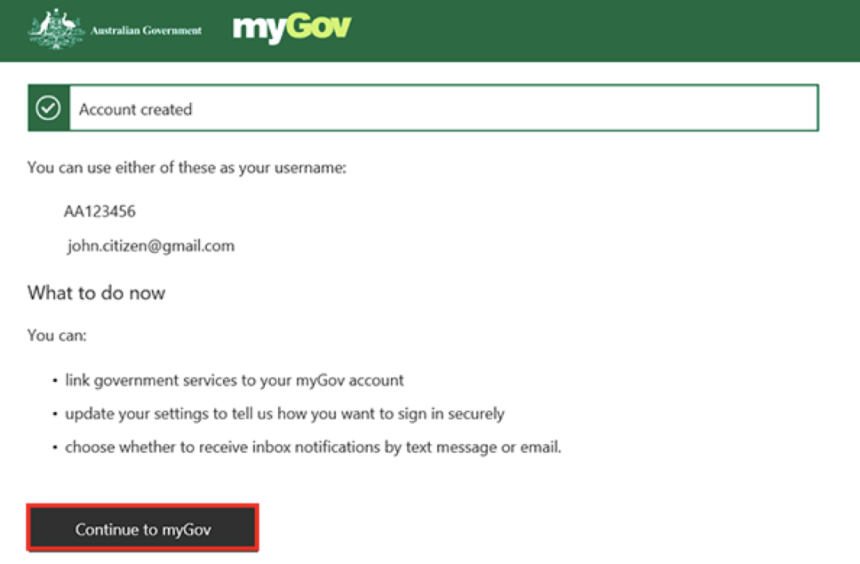The height and width of the screenshot is (564, 860).
Task: Click 'link government services' bullet item
Action: click(x=234, y=380)
